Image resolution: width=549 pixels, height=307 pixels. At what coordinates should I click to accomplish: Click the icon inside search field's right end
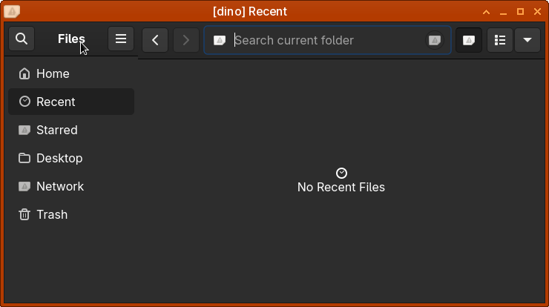click(x=435, y=40)
